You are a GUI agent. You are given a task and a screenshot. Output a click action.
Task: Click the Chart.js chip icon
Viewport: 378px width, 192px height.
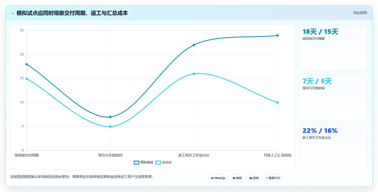(x=212, y=178)
